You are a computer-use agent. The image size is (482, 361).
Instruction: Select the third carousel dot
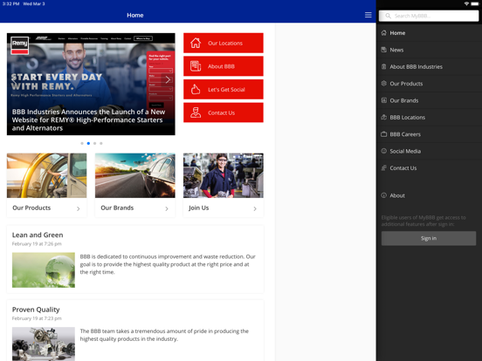94,143
